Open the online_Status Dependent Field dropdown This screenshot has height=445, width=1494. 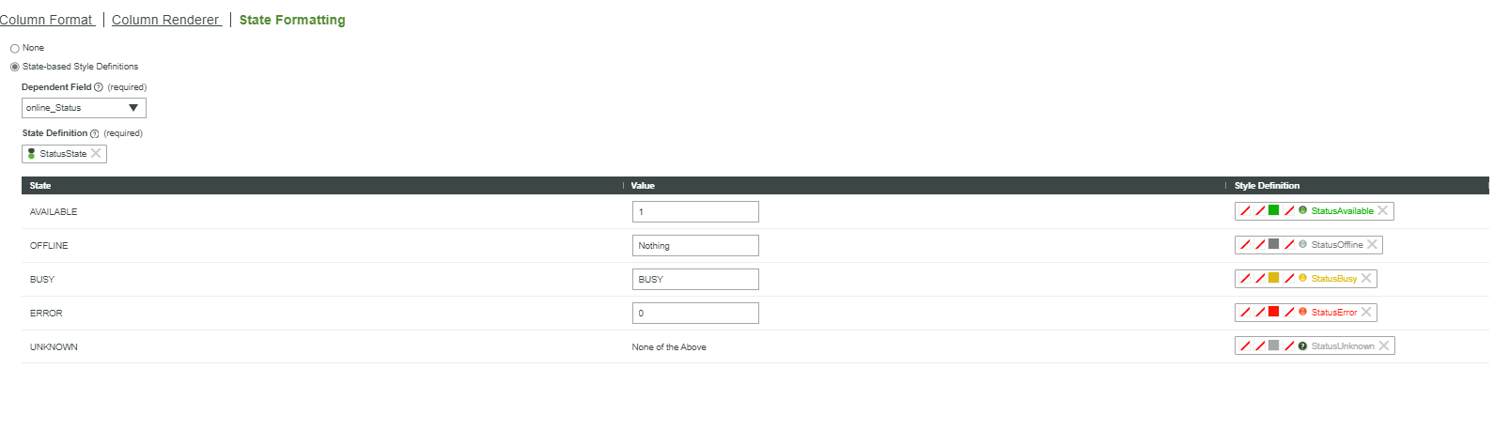point(84,108)
